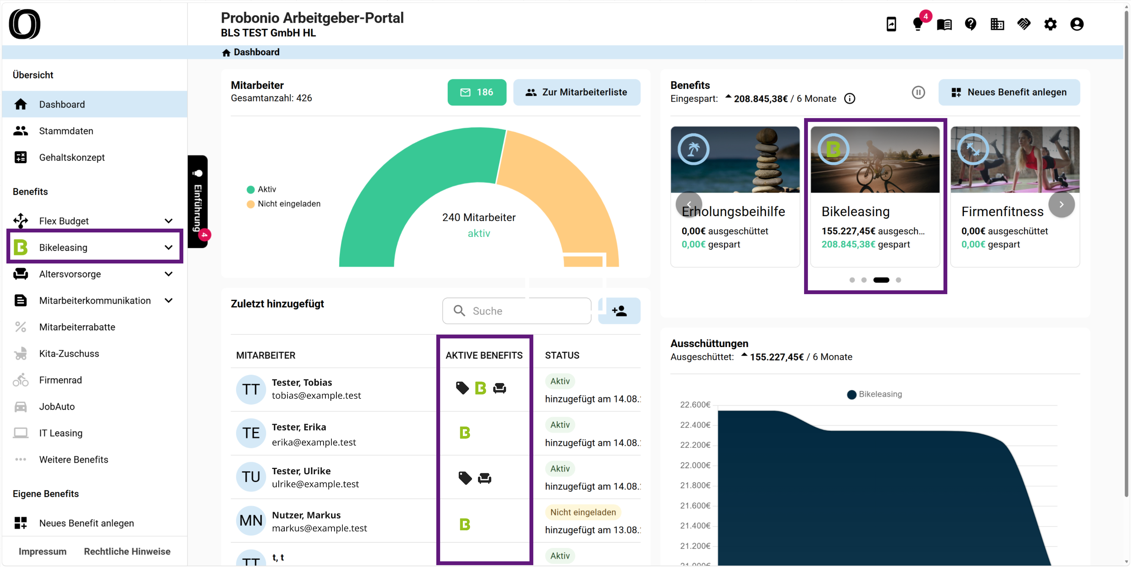Toggle the Bikeleasing series in chart legend

tap(874, 394)
